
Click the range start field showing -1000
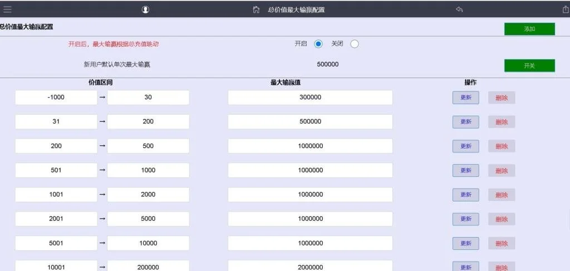pos(56,97)
